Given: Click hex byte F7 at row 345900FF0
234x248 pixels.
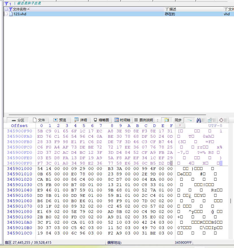Looking at the screenshot, I should click(40, 163).
